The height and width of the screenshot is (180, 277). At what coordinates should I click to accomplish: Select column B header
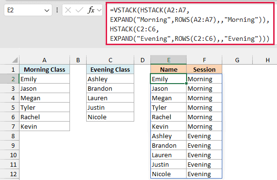[78, 60]
